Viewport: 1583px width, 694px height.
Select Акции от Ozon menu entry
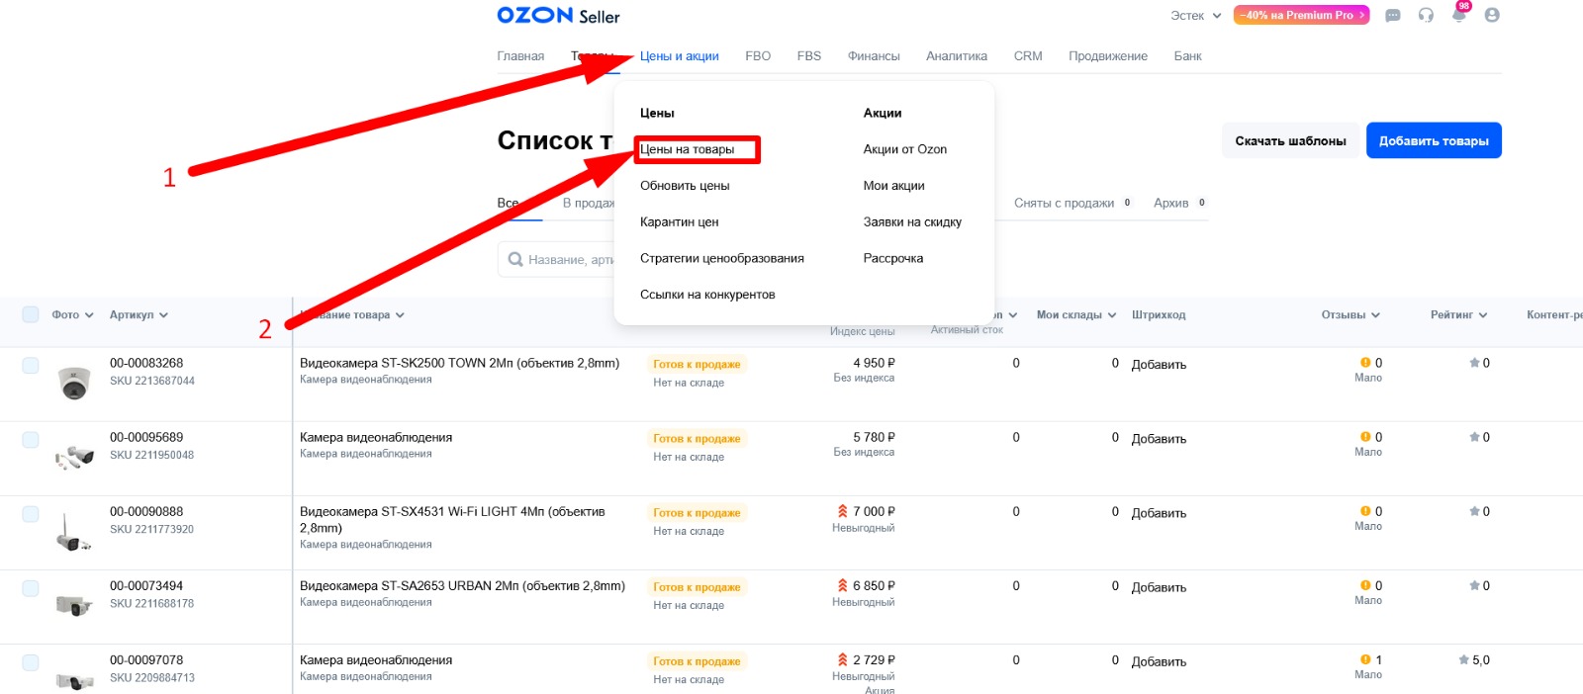click(905, 149)
